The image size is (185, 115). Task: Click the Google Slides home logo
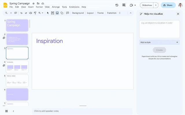coord(5,5)
